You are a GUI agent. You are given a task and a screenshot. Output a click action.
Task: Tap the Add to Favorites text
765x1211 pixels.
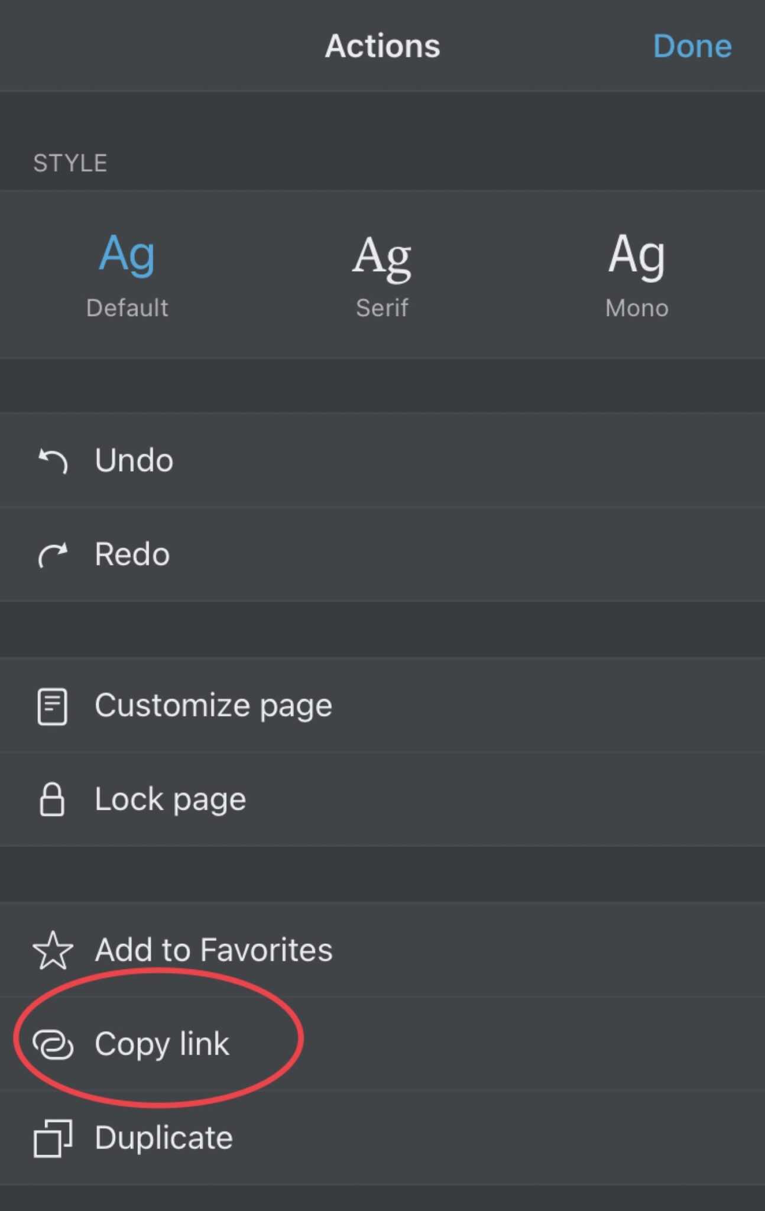213,950
